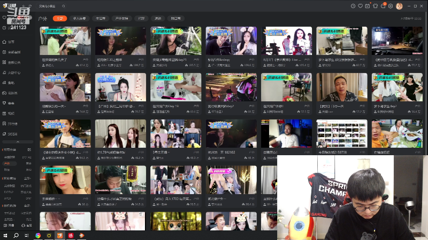Open the active orange Douyu taskbar icon
Viewport: 428px width, 240px height.
(x=60, y=235)
